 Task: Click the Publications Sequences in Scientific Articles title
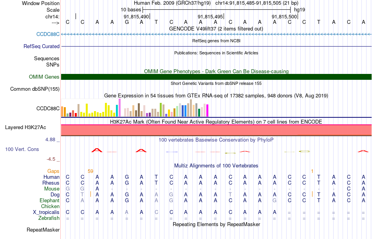(x=216, y=53)
